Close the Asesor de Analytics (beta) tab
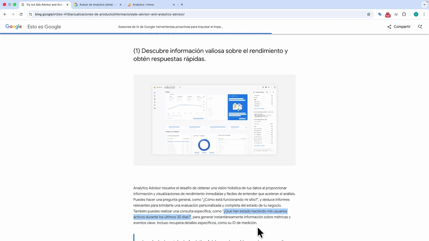429x241 pixels. [120, 5]
